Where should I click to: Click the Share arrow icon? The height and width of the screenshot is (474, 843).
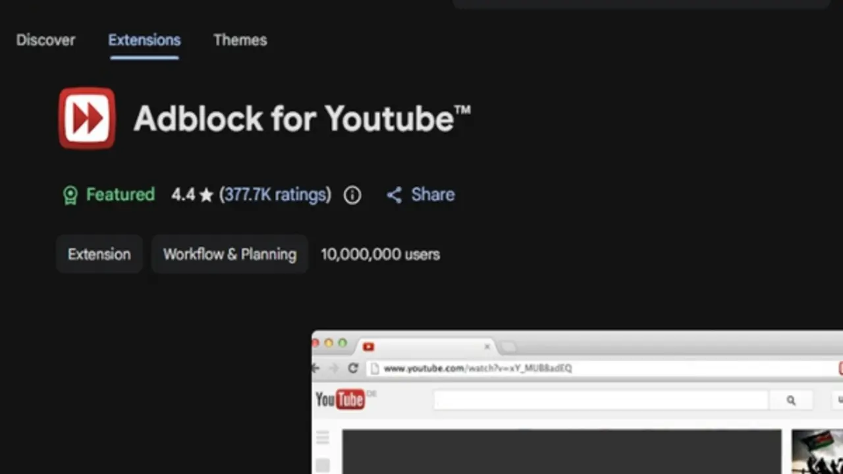(x=394, y=195)
